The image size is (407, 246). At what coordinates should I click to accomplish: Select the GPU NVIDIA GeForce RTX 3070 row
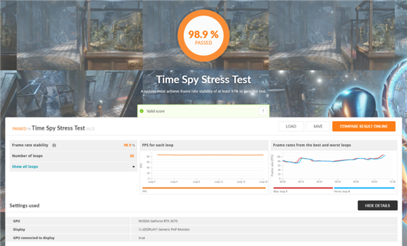pos(201,221)
